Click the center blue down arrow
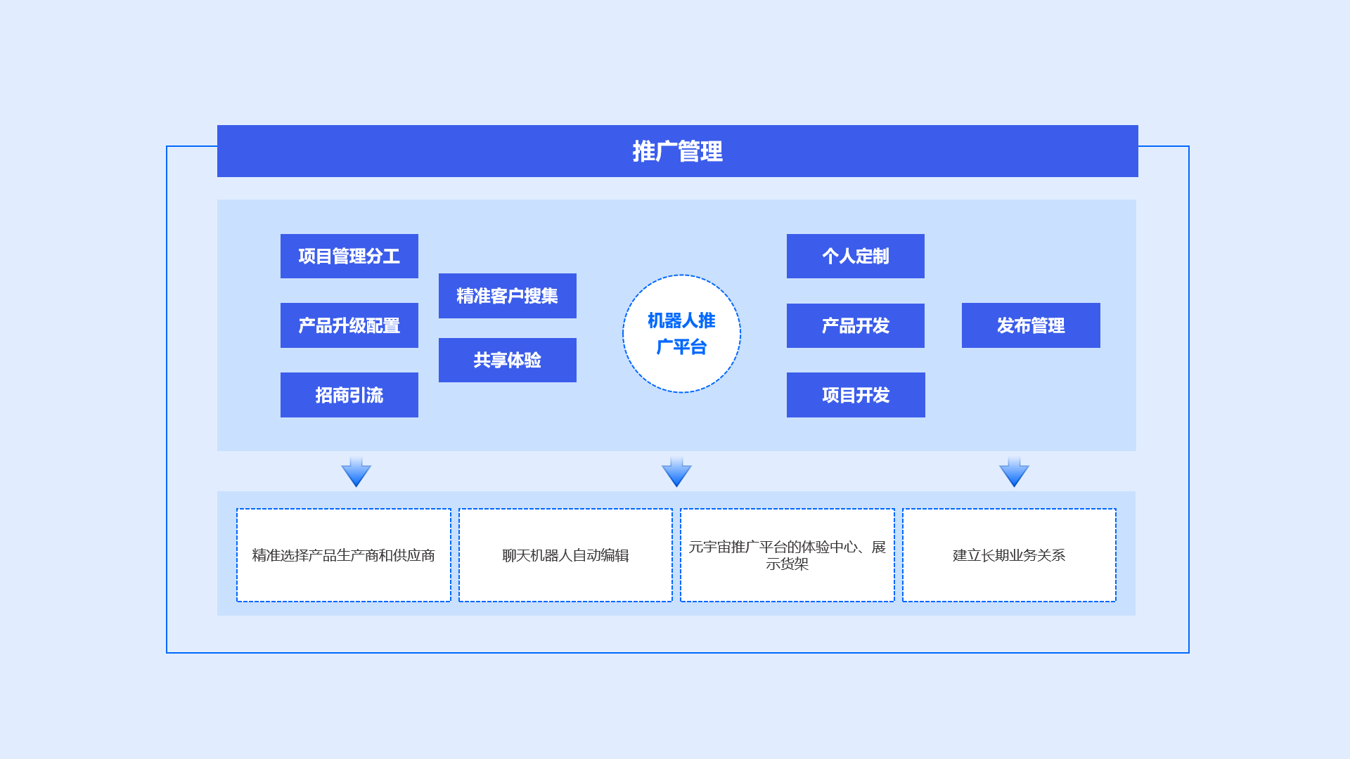This screenshot has width=1350, height=759. [x=676, y=472]
